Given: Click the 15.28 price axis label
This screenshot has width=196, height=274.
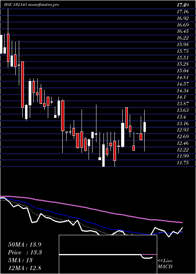Looking at the screenshot, I should click(183, 64).
